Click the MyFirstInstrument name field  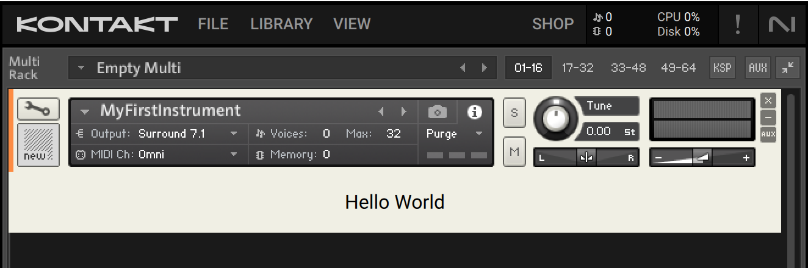point(171,110)
